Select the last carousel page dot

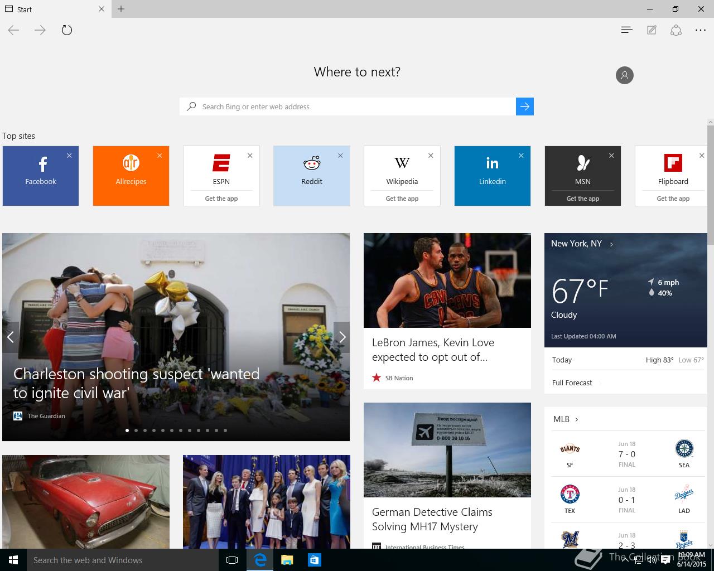point(225,430)
